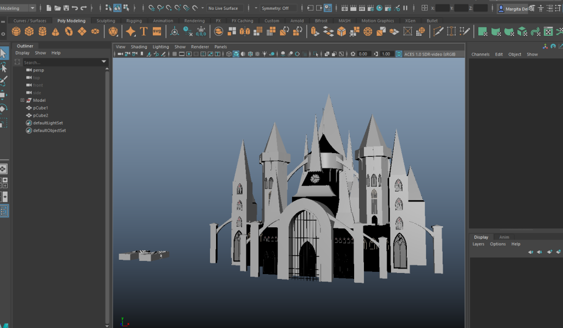Viewport: 563px width, 328px height.
Task: Select pCube2 in the Outliner
Action: (x=40, y=116)
